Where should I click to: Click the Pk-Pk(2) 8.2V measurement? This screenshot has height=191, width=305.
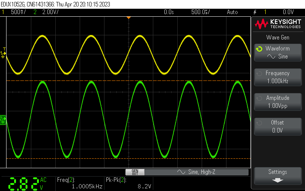tap(128, 183)
